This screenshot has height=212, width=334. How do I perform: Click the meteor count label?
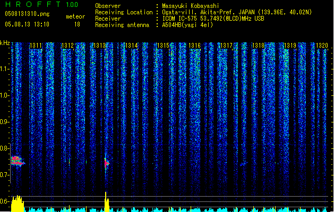click(x=75, y=16)
